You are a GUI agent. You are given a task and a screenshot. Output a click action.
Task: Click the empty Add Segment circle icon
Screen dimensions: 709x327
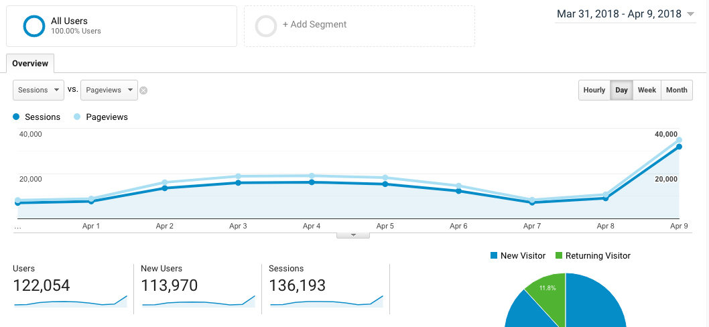pos(266,25)
